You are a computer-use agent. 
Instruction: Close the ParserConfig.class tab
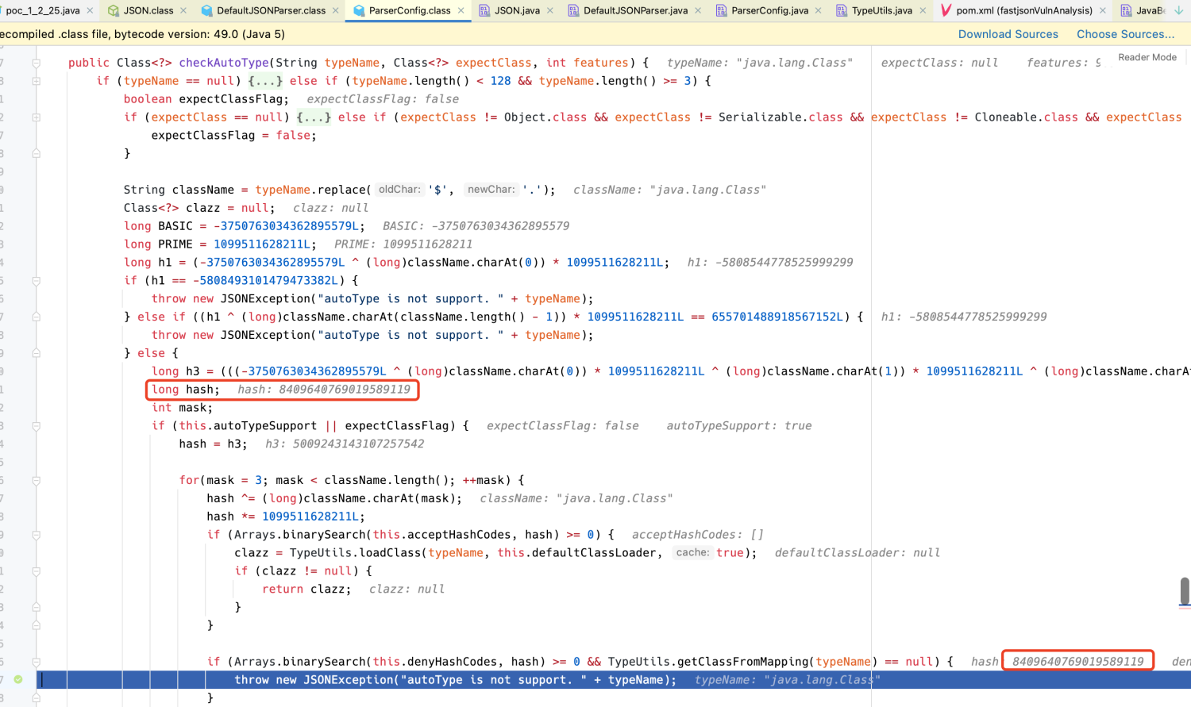461,10
